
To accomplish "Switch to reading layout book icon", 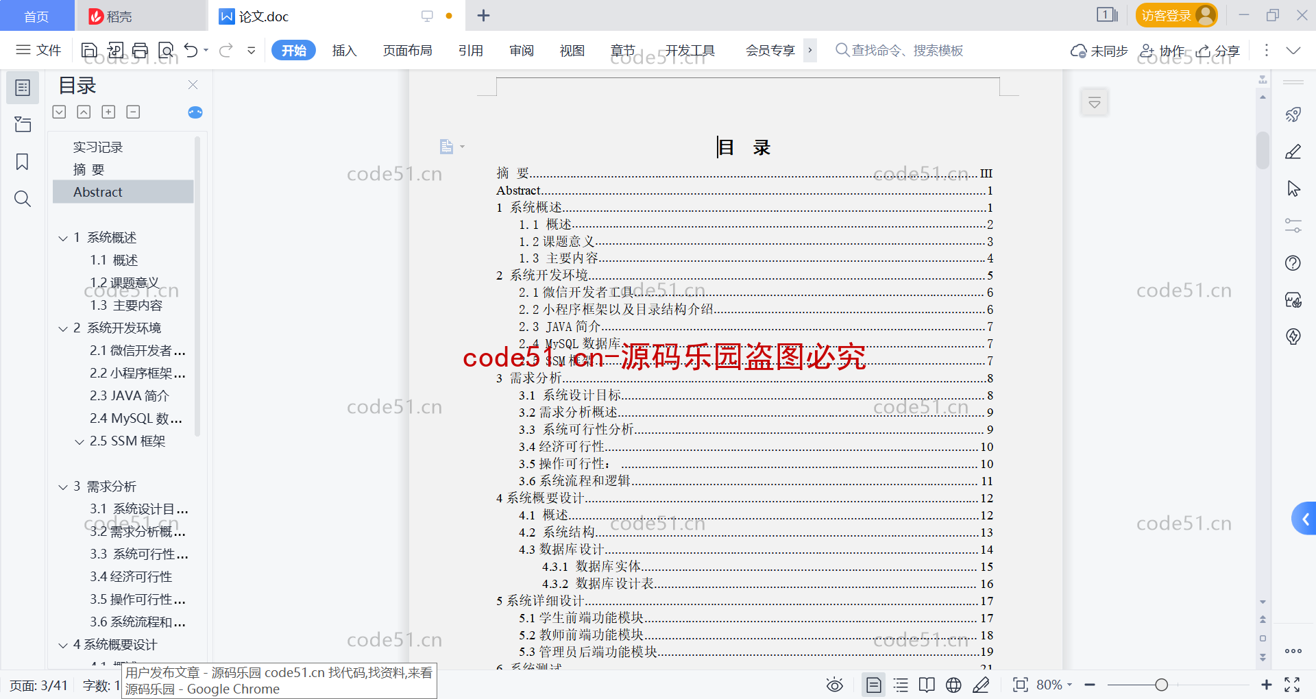I will coord(927,685).
